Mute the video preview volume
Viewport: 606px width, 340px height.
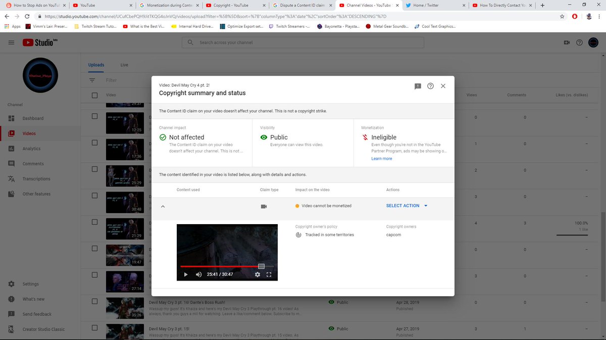click(x=198, y=275)
